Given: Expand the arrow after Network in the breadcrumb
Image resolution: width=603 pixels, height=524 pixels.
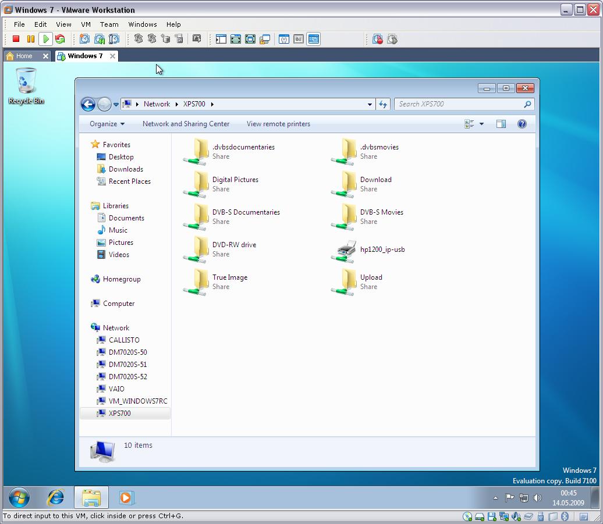Looking at the screenshot, I should (x=176, y=104).
